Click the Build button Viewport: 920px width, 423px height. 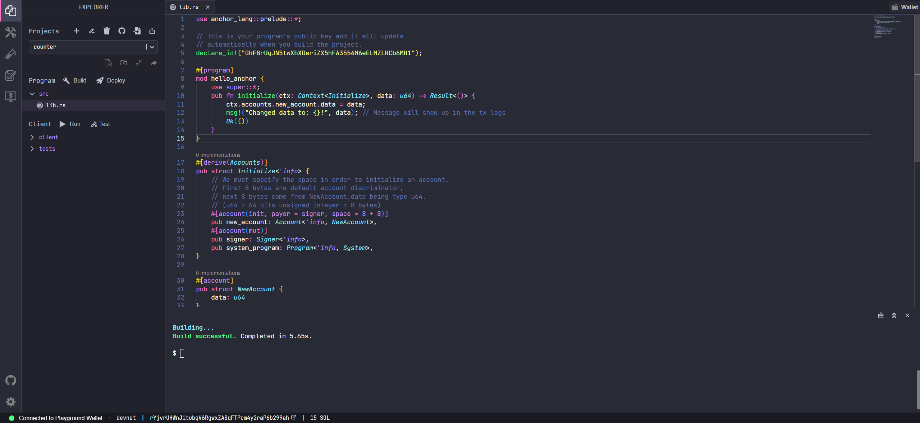tap(75, 80)
